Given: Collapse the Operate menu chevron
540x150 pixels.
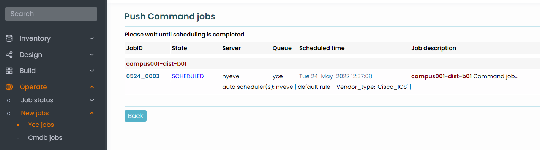Looking at the screenshot, I should pos(92,87).
